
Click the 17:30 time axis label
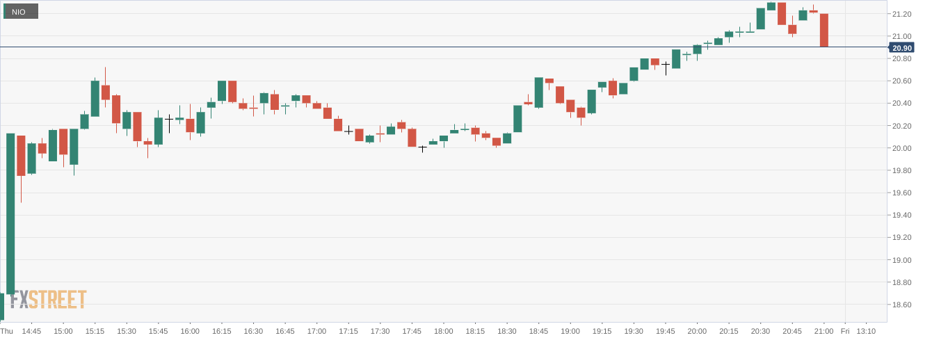click(380, 331)
